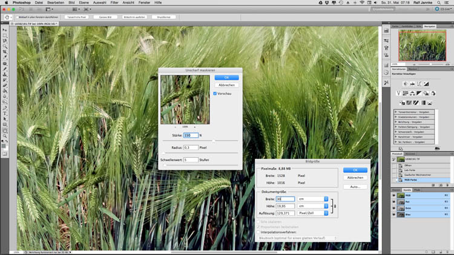The height and width of the screenshot is (255, 454).
Task: Click the Bildgröße Breite document size field
Action: (285, 199)
